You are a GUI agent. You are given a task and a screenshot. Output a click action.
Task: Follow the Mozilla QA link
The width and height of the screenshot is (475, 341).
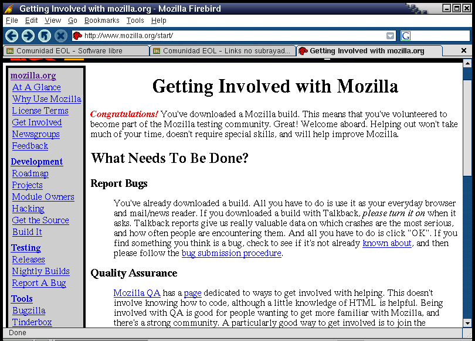(137, 293)
